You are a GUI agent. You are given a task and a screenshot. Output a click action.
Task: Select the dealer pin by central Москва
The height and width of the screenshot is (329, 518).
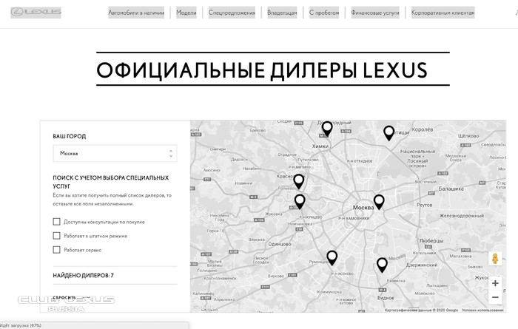pos(379,201)
